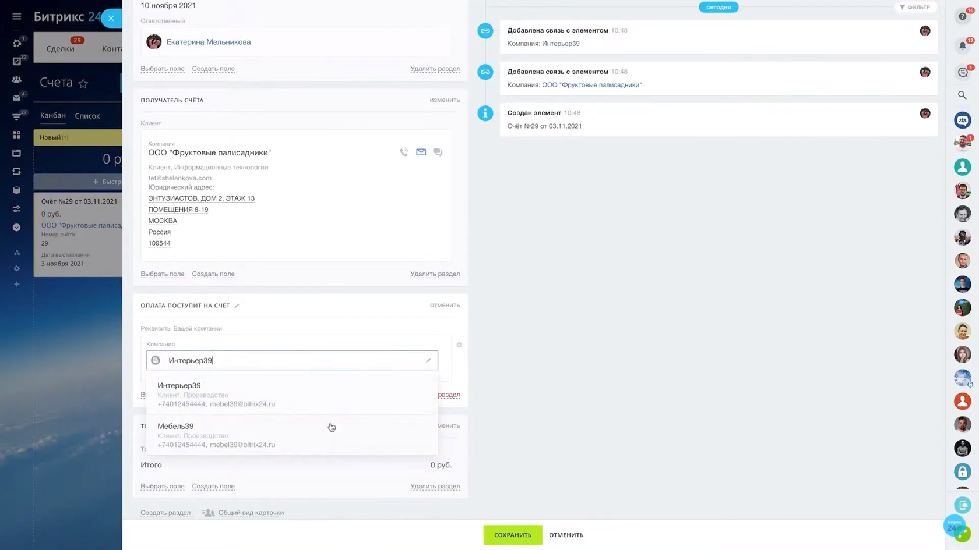Image resolution: width=979 pixels, height=550 pixels.
Task: Open the Интерьер39 company link in timeline
Action: point(561,44)
